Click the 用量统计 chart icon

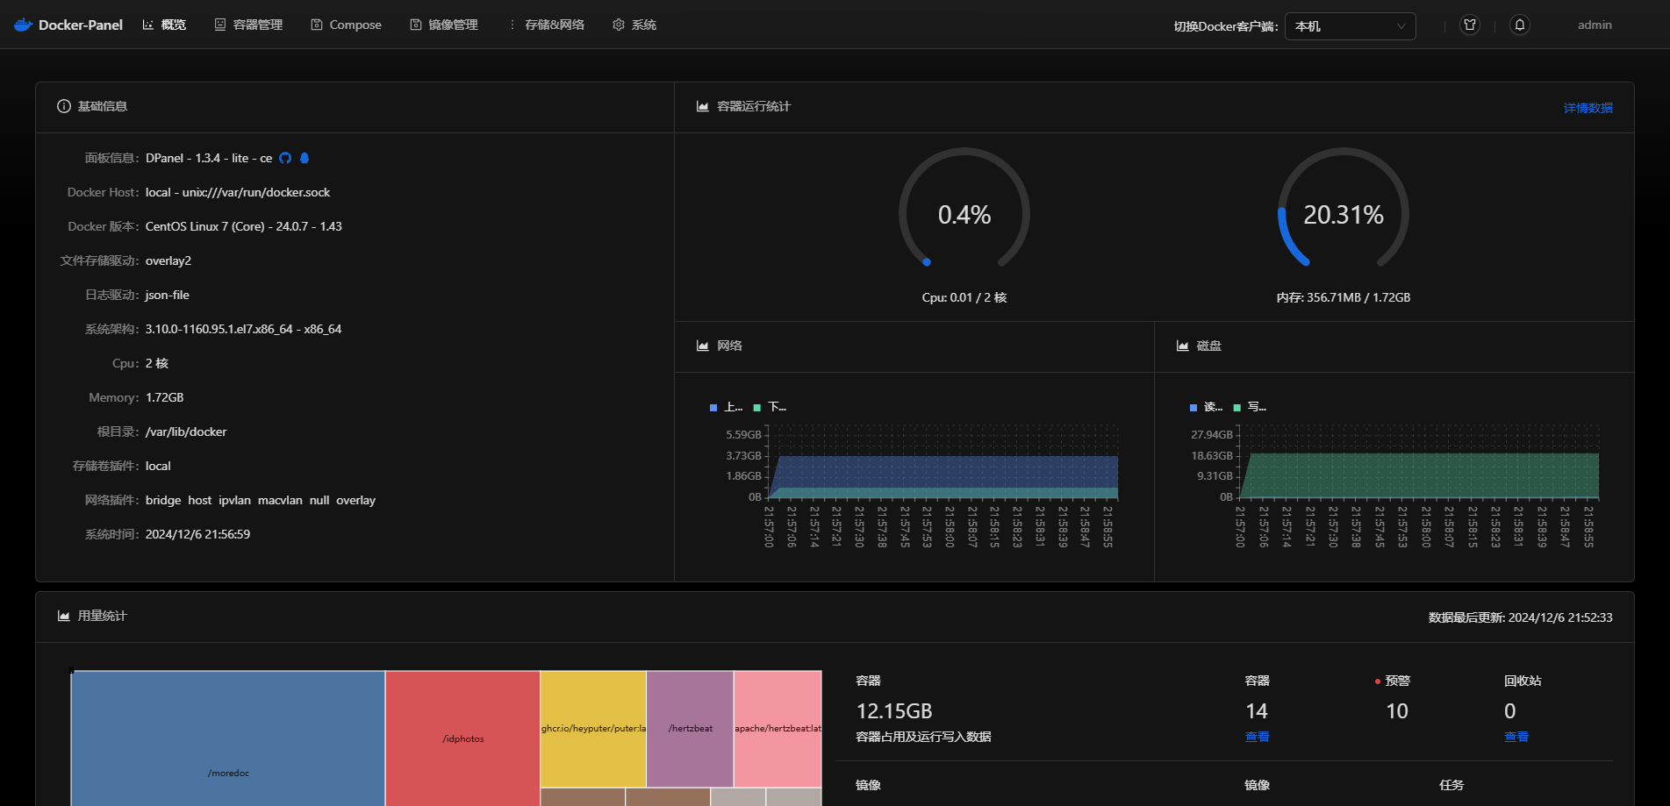(64, 616)
